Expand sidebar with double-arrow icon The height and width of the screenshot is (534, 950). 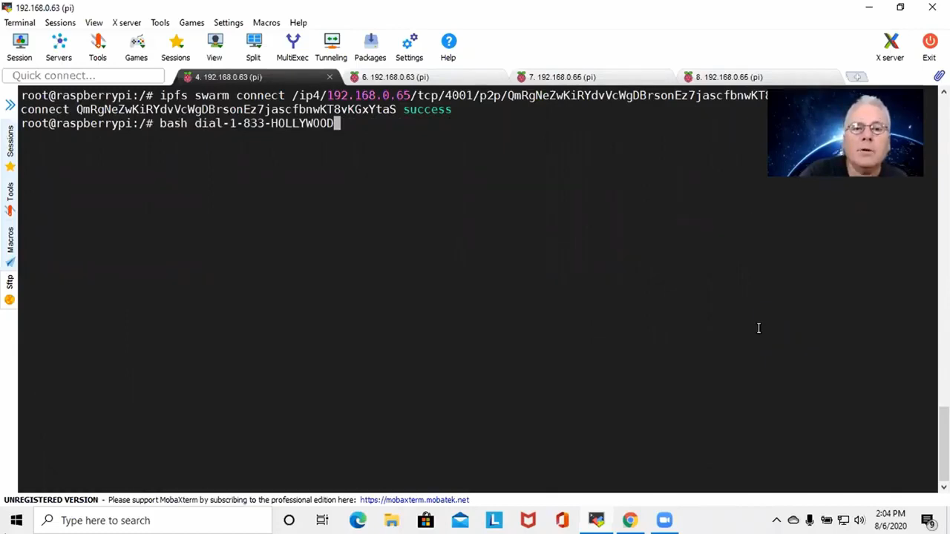click(x=10, y=105)
